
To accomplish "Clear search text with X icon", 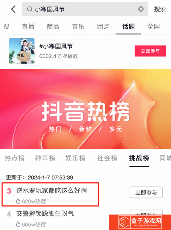I will point(141,9).
